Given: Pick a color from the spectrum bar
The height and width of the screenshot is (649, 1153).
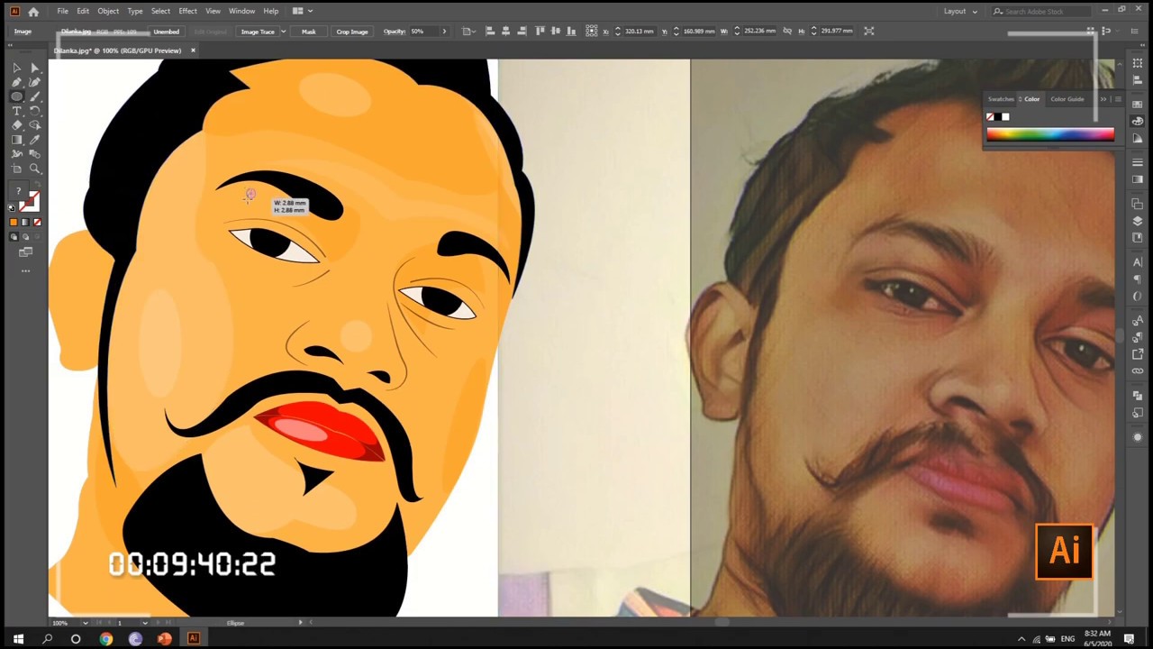Looking at the screenshot, I should point(1050,135).
